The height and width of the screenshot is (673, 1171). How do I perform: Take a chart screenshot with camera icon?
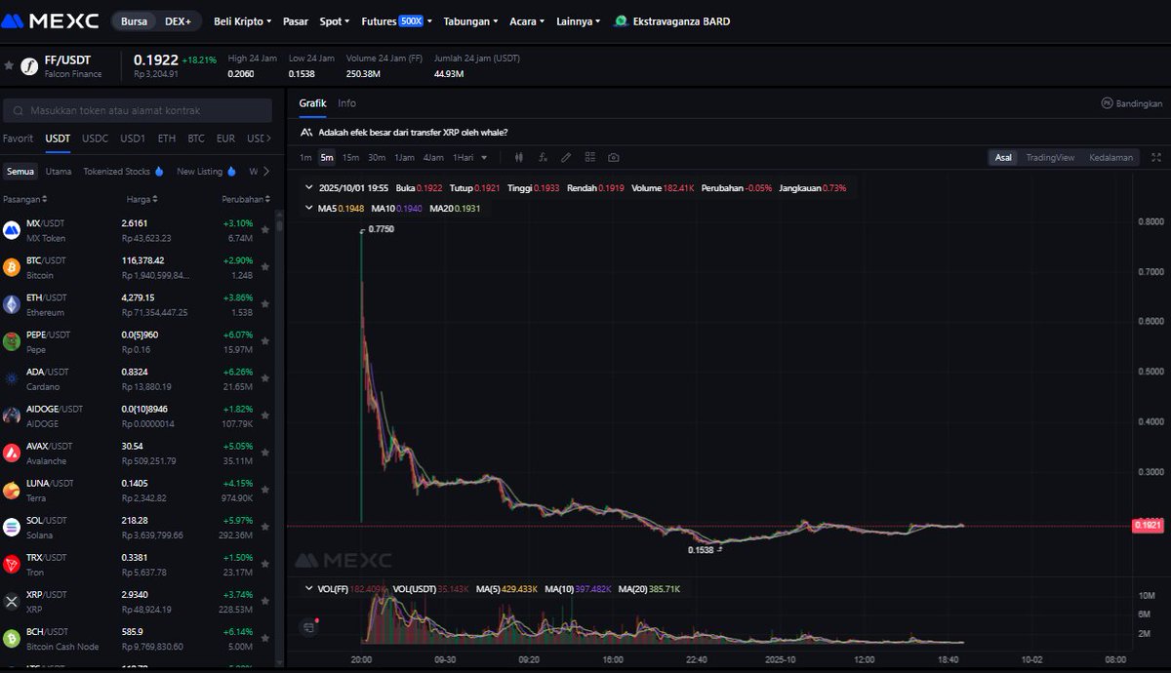(x=614, y=157)
